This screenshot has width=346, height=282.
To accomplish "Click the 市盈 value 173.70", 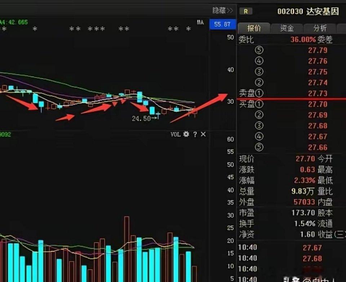I will (x=303, y=213).
